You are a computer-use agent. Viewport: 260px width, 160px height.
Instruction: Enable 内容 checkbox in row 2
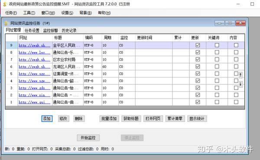pyautogui.click(x=236, y=95)
